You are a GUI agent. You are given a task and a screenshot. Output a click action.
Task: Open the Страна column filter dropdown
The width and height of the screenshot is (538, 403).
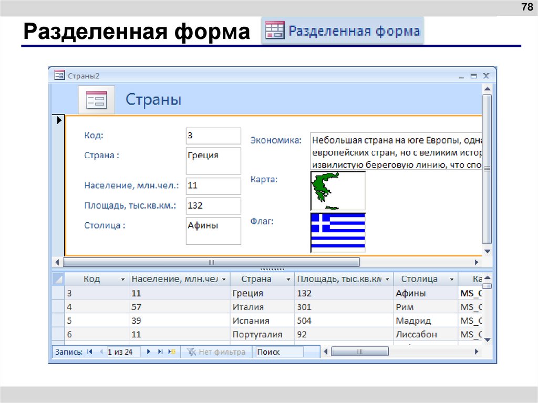click(288, 279)
